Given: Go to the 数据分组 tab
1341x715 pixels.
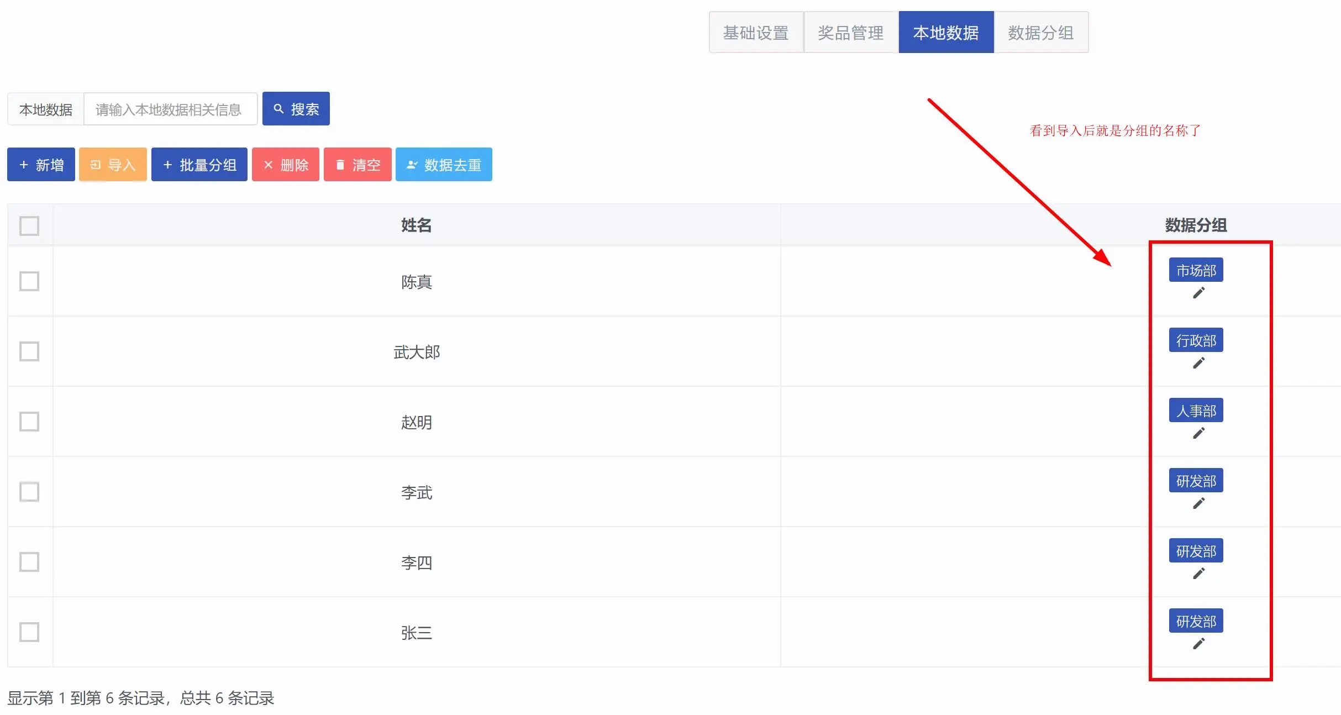Looking at the screenshot, I should [x=1040, y=33].
